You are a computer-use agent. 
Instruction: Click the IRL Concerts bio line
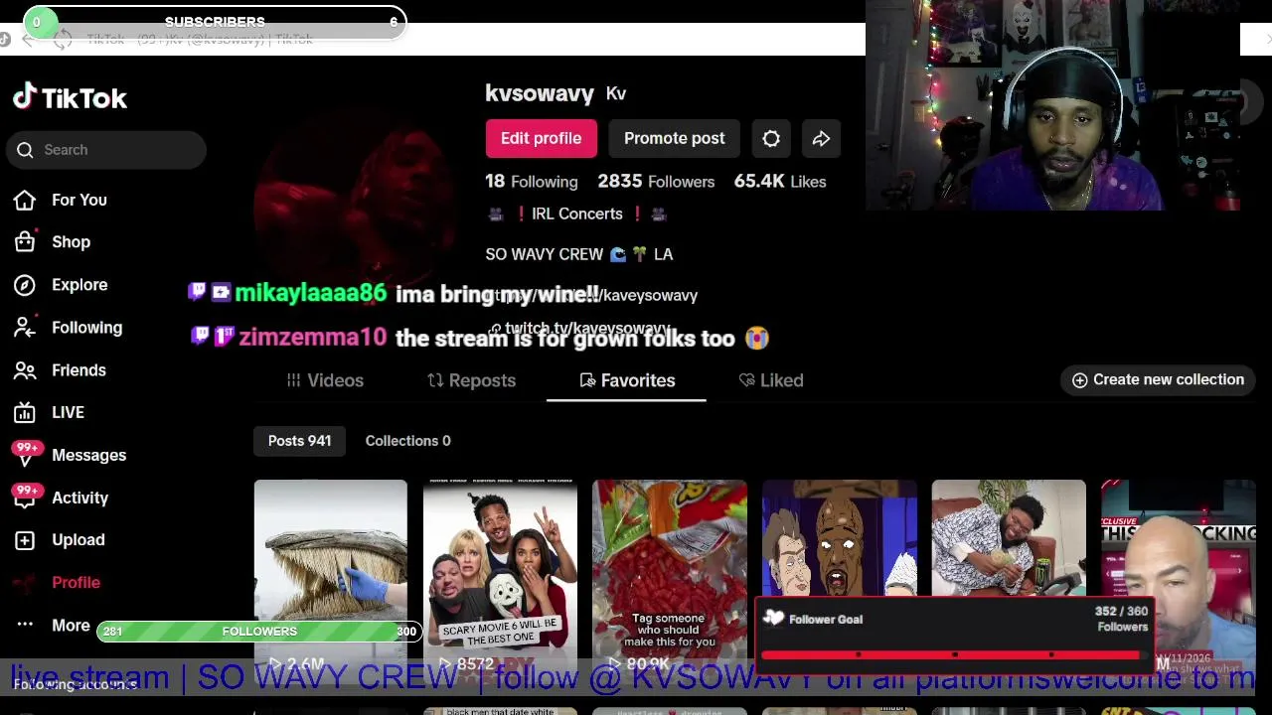pos(576,214)
